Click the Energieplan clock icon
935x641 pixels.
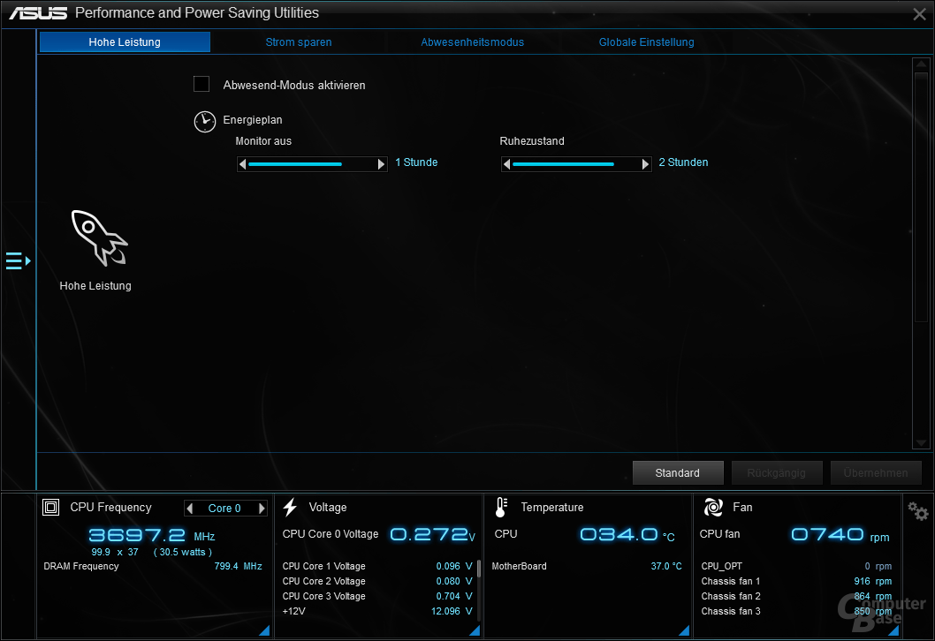click(204, 122)
